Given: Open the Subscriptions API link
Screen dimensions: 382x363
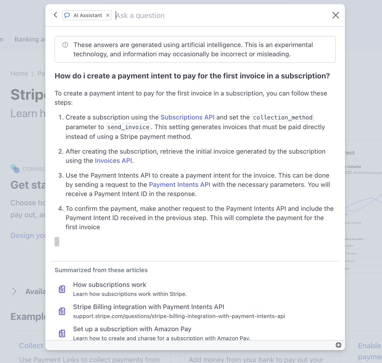Looking at the screenshot, I should click(187, 117).
